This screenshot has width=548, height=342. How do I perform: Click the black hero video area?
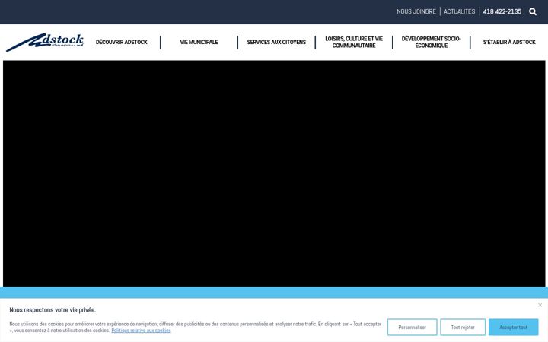pyautogui.click(x=274, y=173)
